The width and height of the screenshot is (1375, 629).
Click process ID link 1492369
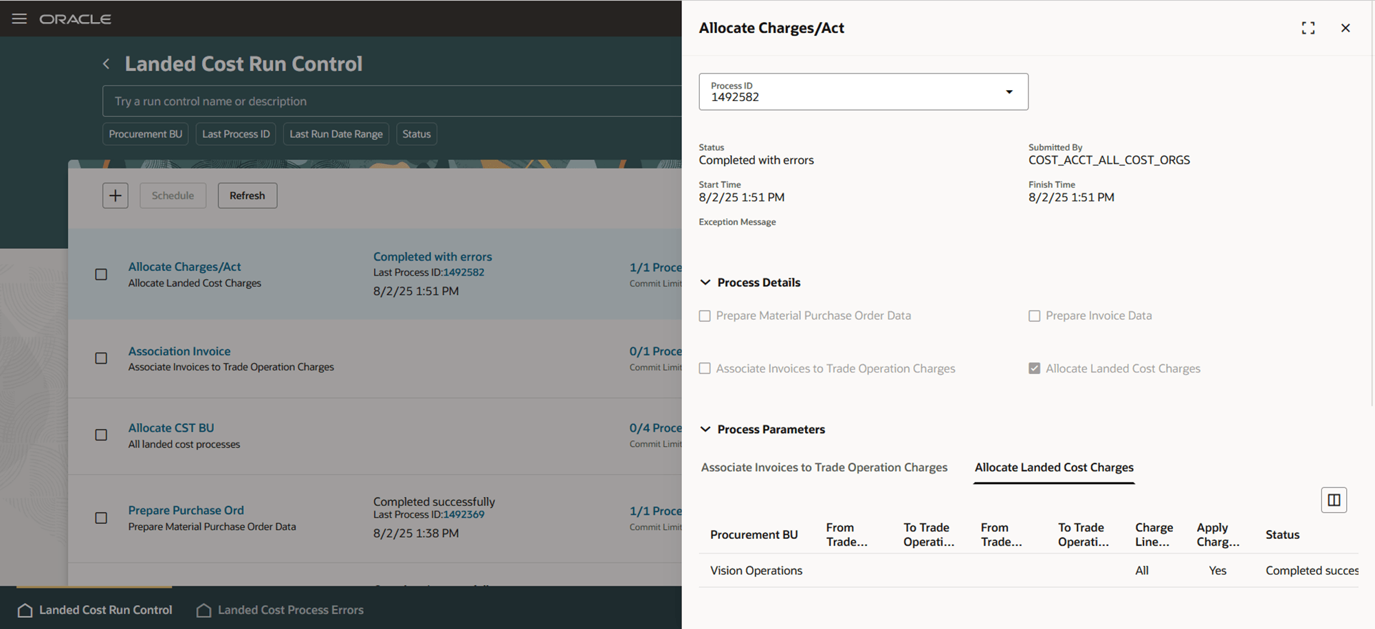[x=463, y=514]
